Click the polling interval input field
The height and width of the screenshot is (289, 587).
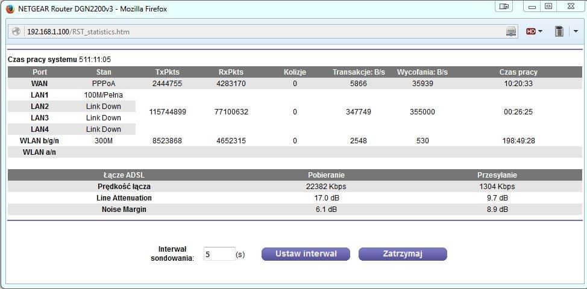219,254
